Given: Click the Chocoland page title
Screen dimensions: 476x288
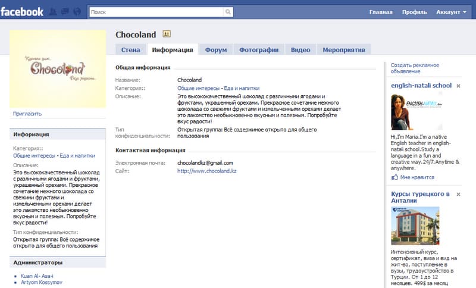Looking at the screenshot, I should tap(136, 35).
